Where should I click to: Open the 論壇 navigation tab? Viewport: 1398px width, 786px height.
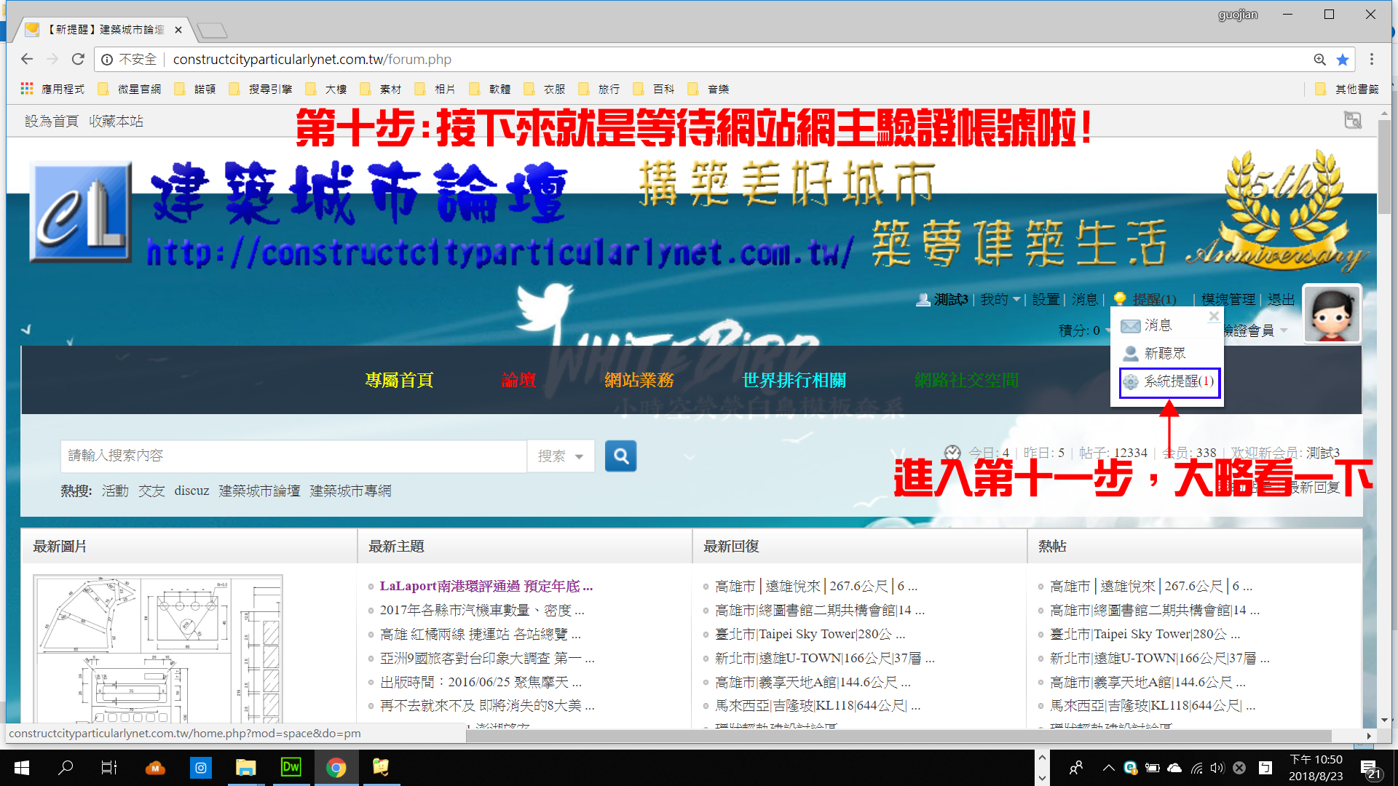pyautogui.click(x=518, y=380)
